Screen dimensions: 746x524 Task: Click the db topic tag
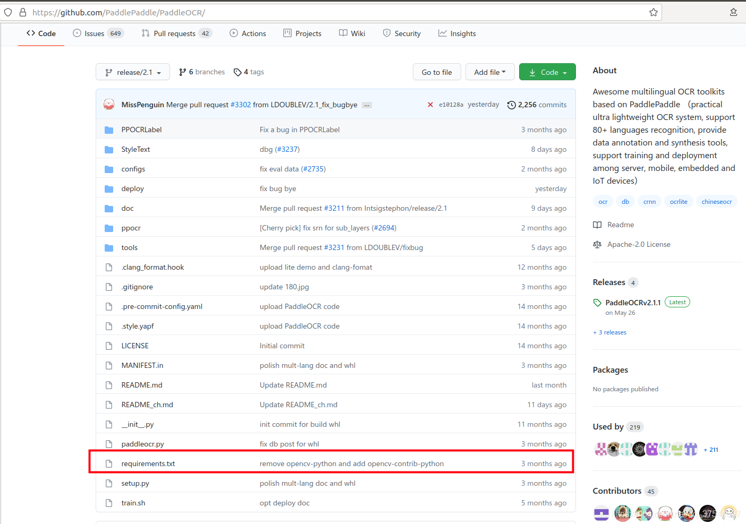625,202
